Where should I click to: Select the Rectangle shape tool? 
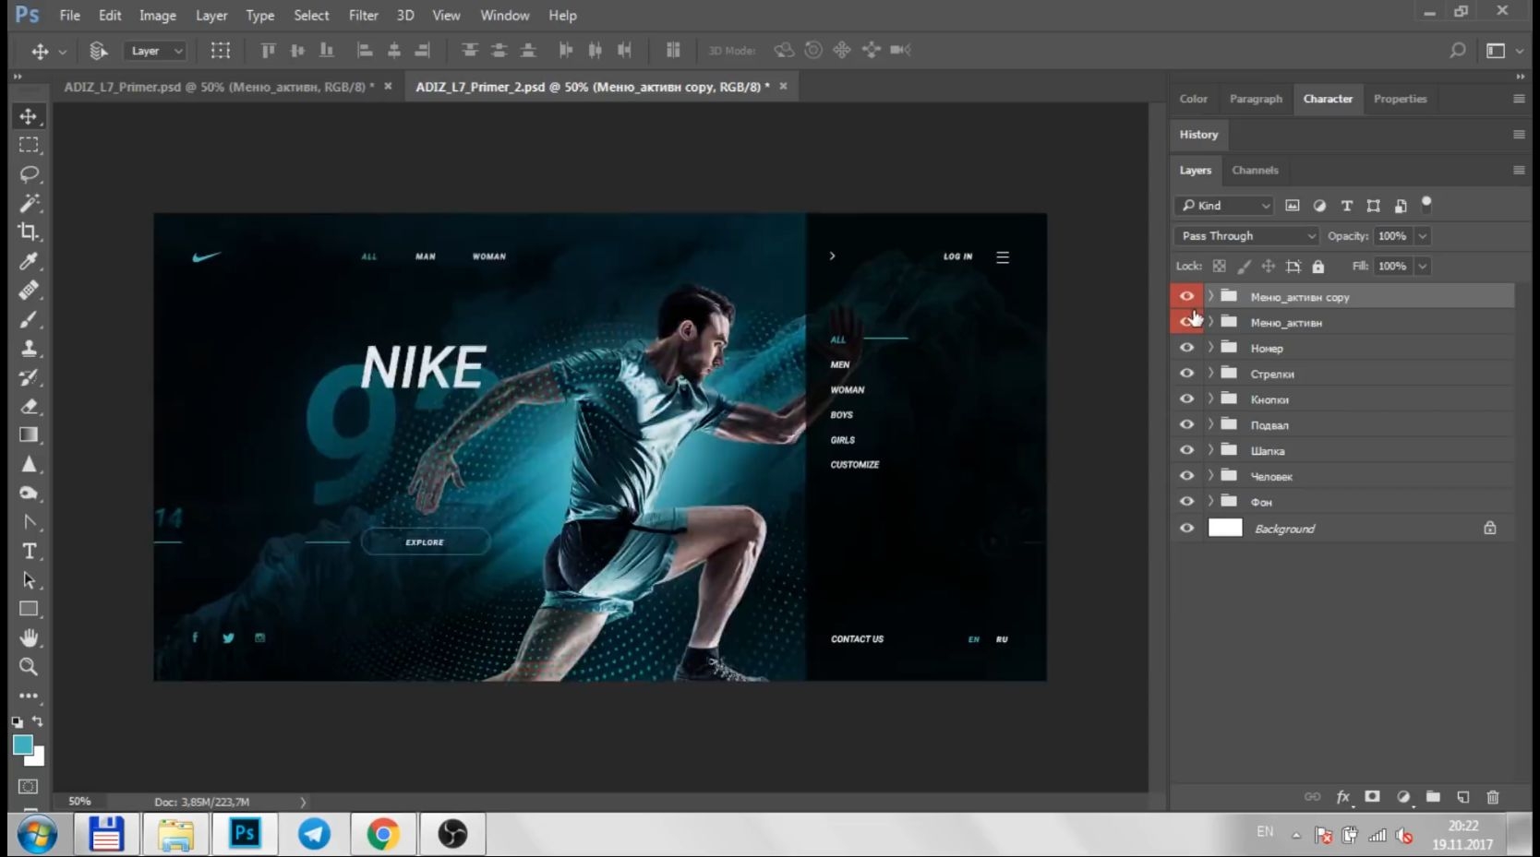point(29,609)
